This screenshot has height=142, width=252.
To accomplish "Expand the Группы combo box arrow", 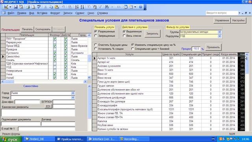I will coord(220,32).
